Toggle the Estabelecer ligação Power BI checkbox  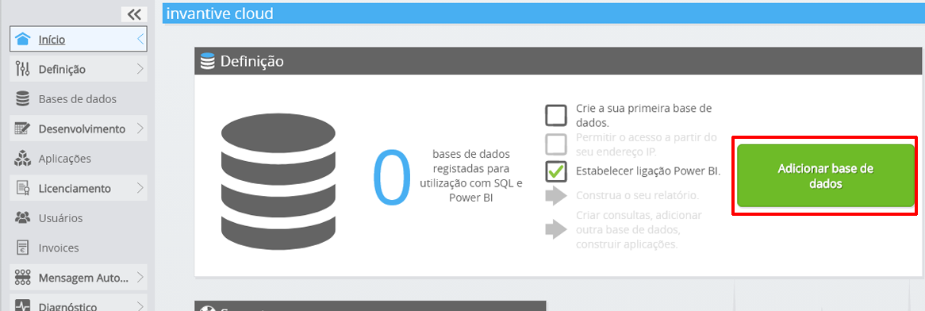[x=555, y=171]
